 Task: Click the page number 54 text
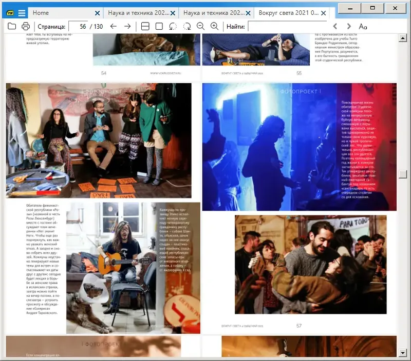tap(104, 73)
